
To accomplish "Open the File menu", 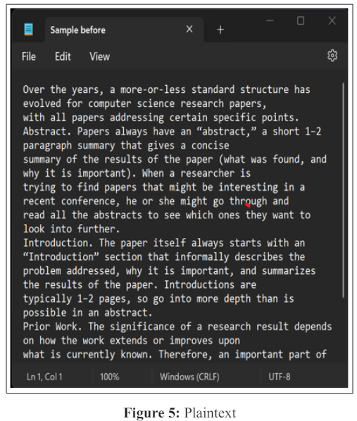I will 29,56.
